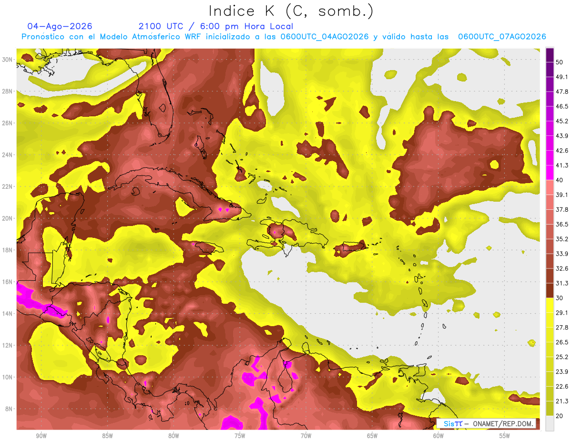Click the "2100 UTC / 6:00 pm Hora Local" time label
572x442 pixels.
[x=216, y=27]
